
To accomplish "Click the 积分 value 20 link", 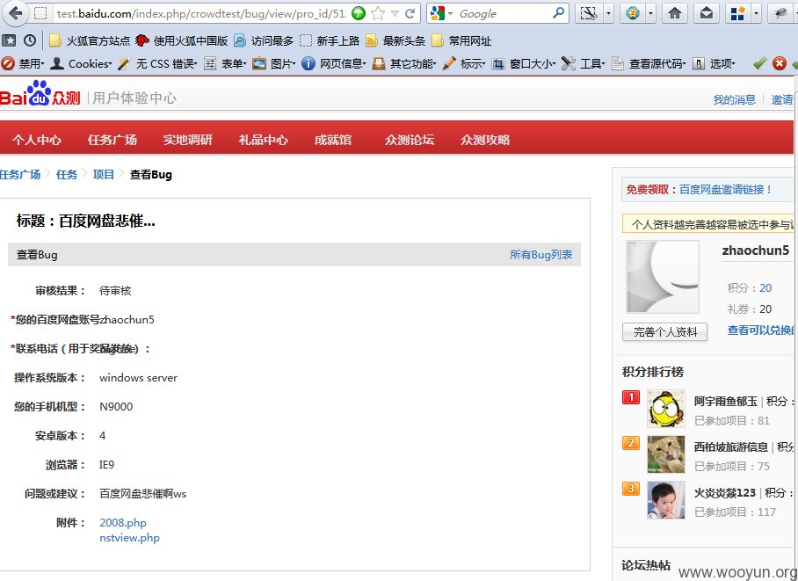I will tap(765, 288).
